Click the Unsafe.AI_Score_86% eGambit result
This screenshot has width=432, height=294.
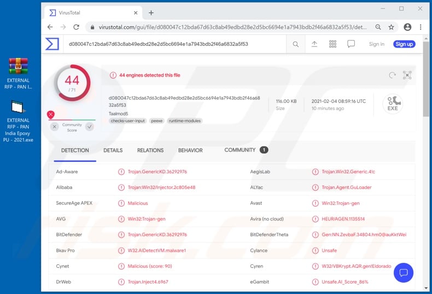point(345,282)
